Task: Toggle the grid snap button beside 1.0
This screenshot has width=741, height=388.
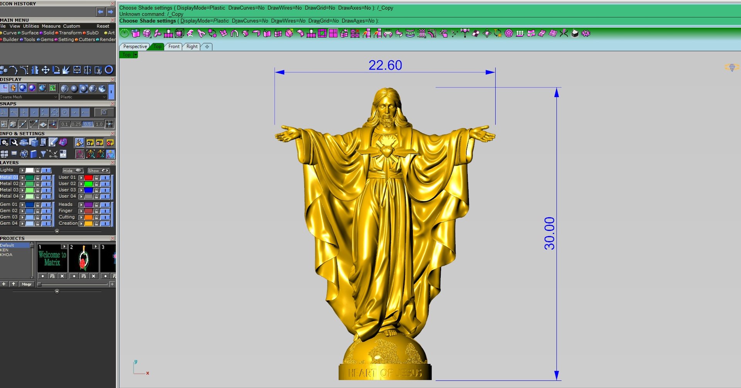Action: 110,124
